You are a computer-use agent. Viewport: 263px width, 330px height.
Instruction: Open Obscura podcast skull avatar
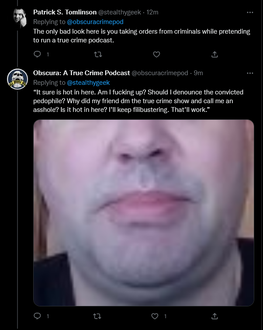click(x=17, y=79)
